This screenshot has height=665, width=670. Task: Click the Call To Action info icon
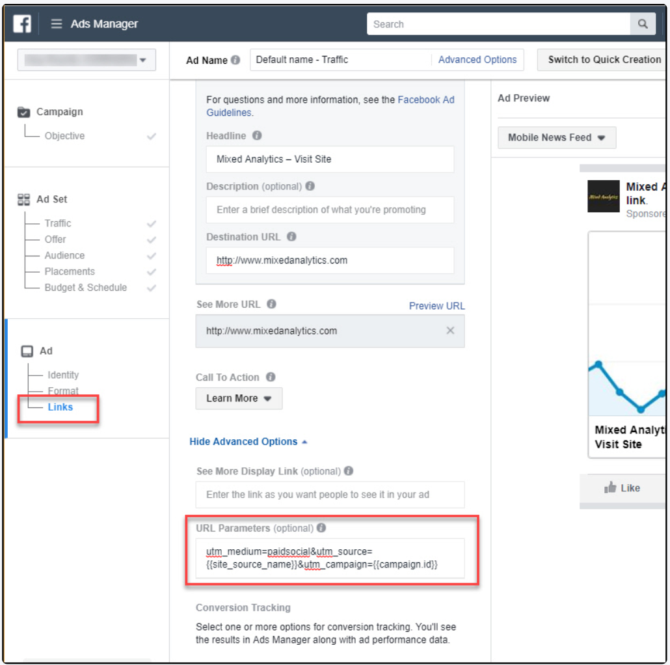click(x=271, y=377)
